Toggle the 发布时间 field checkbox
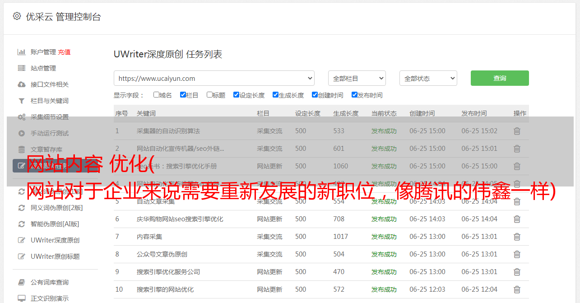 click(354, 95)
